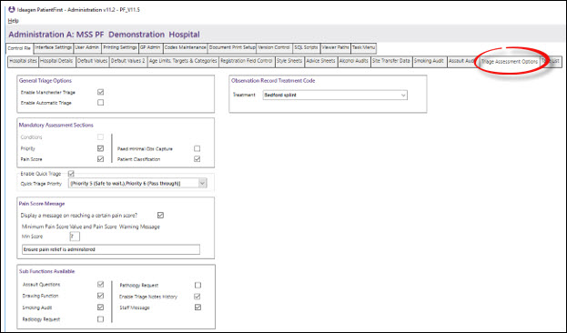Screen dimensions: 567x333
Task: Click the Sub Functions Available heading
Action: click(46, 271)
